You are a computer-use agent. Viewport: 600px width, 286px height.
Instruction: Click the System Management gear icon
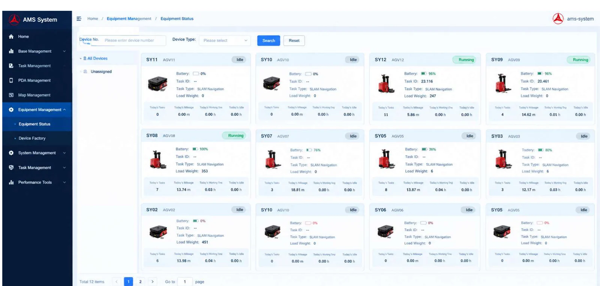tap(11, 153)
